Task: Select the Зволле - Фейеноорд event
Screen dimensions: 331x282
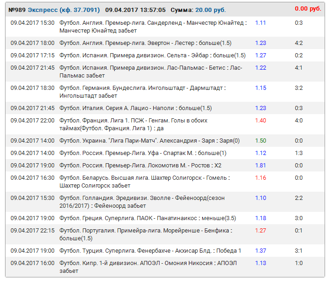Action: [x=142, y=202]
